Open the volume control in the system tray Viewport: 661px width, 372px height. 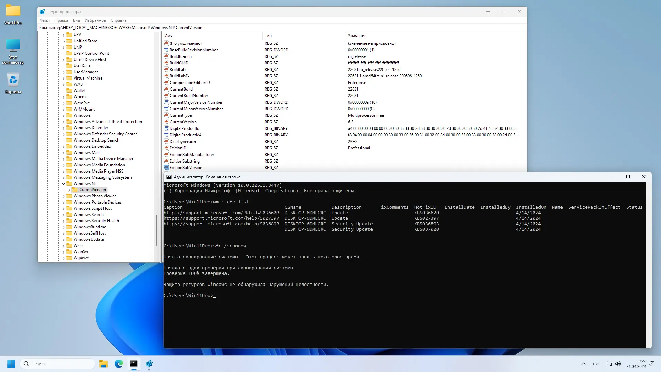618,364
